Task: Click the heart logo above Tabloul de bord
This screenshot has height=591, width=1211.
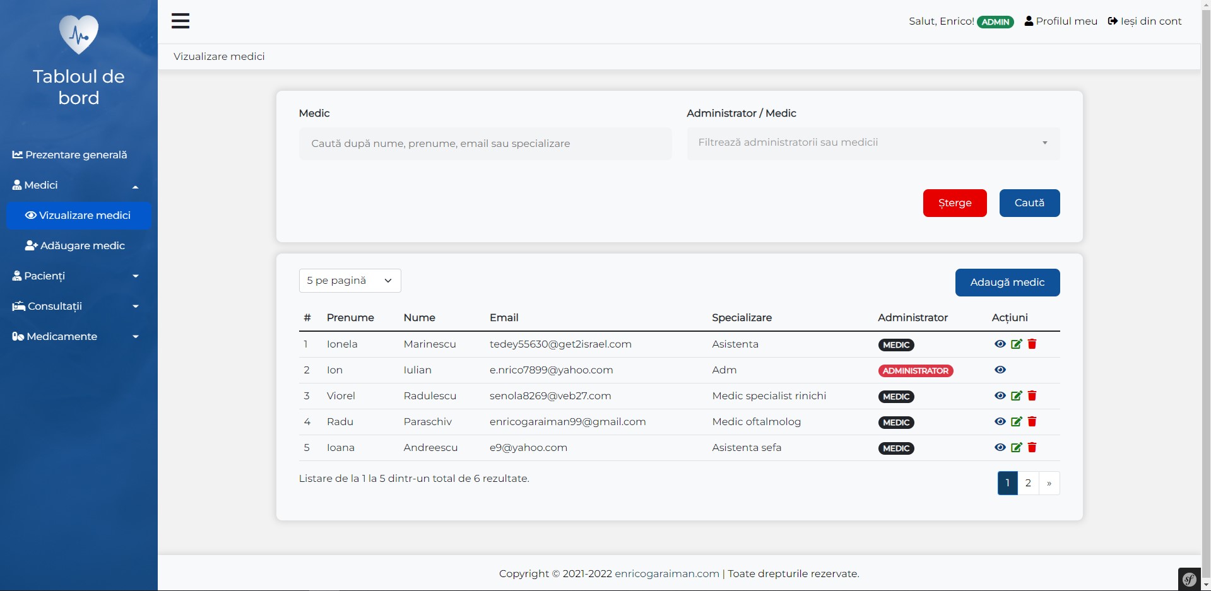Action: 78,34
